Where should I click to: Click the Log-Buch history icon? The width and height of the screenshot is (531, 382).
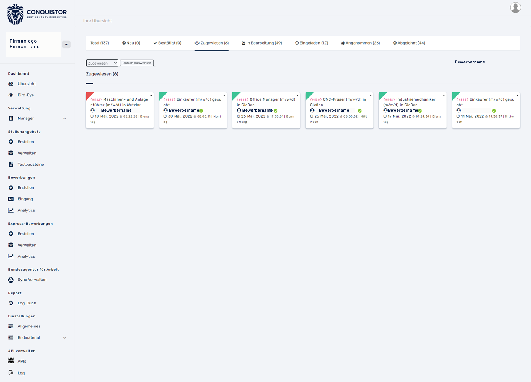click(x=11, y=303)
